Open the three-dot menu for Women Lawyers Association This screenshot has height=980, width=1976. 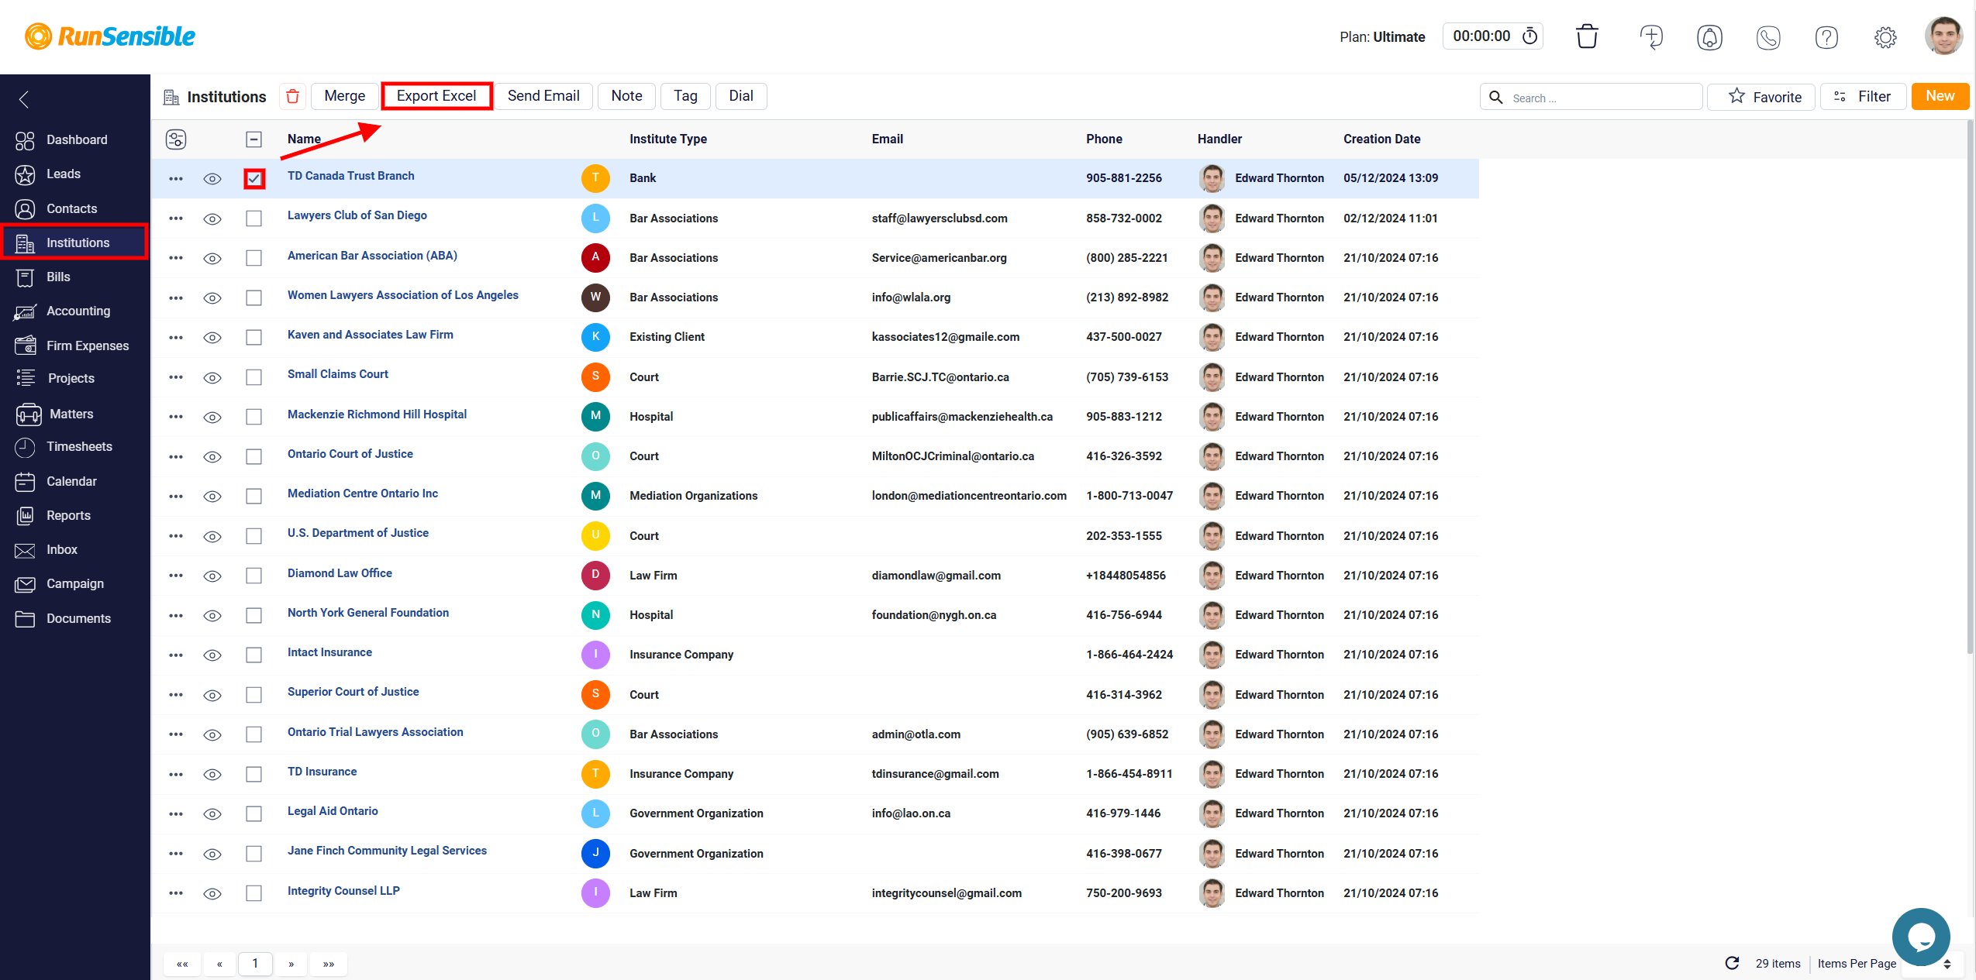(176, 298)
